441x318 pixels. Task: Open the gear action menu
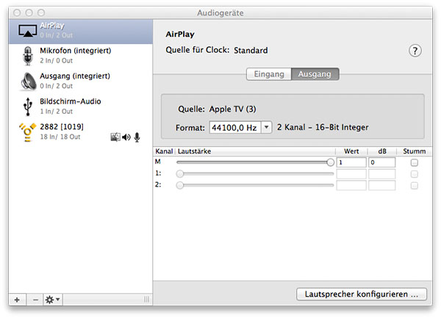click(53, 299)
